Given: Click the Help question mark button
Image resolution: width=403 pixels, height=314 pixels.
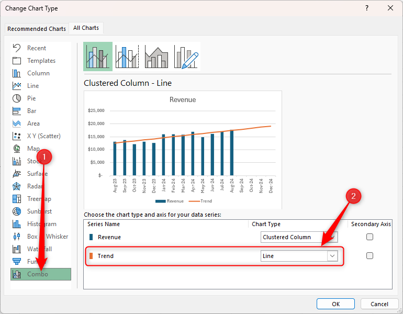Looking at the screenshot, I should [x=367, y=8].
